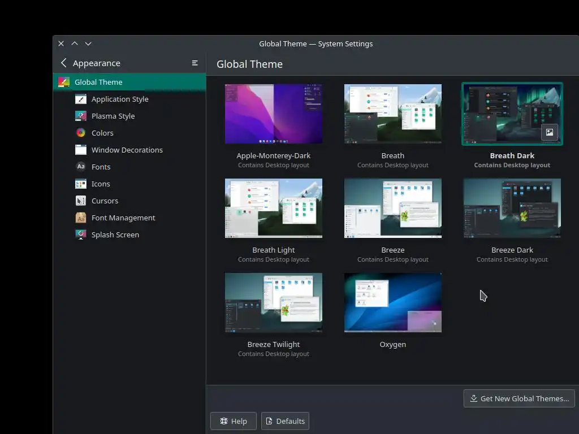
Task: Click the Cursors icon in sidebar
Action: 80,201
